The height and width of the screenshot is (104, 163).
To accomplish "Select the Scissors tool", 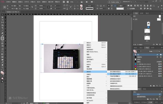I will (x=2, y=49).
